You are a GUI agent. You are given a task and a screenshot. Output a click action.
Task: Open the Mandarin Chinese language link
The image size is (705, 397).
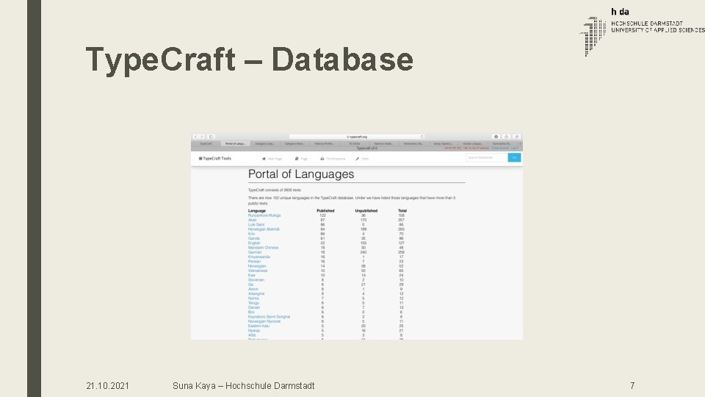click(264, 248)
